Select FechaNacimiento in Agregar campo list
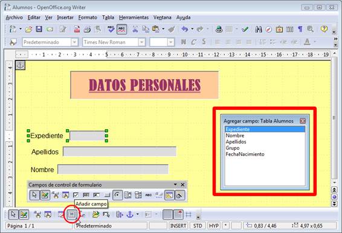342x233 pixels. [265, 154]
